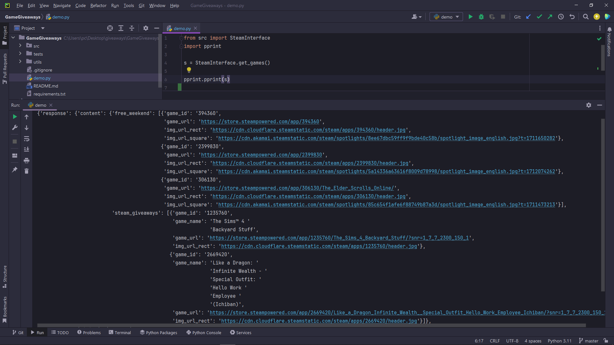Click the master branch widget in status bar
This screenshot has height=345, width=614.
[588, 341]
